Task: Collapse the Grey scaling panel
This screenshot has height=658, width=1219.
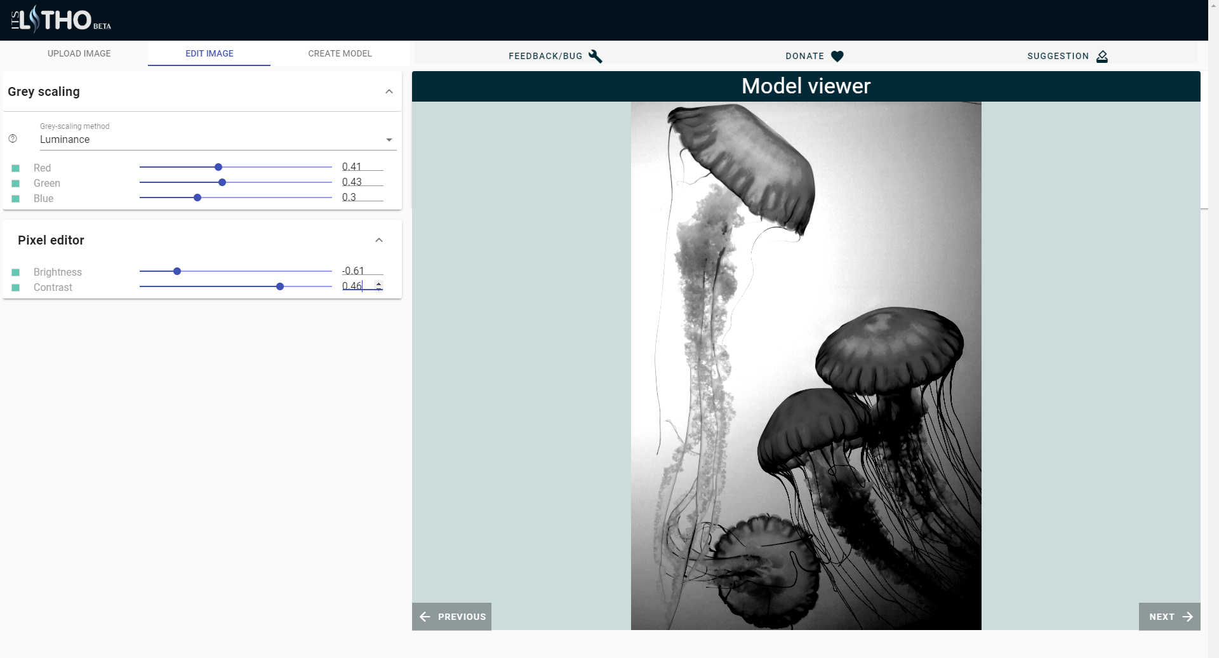Action: (x=389, y=91)
